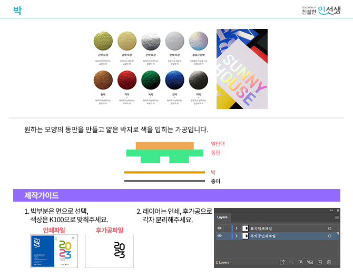Click the make clipping mask icon

point(300,262)
